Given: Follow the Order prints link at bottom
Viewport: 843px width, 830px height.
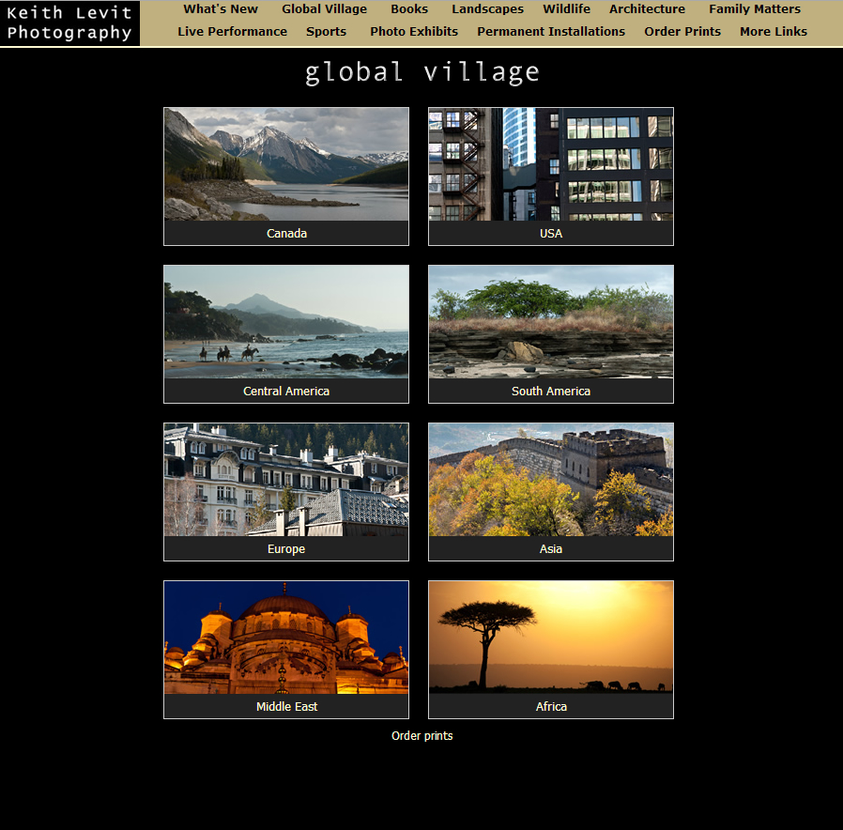Looking at the screenshot, I should click(x=422, y=735).
